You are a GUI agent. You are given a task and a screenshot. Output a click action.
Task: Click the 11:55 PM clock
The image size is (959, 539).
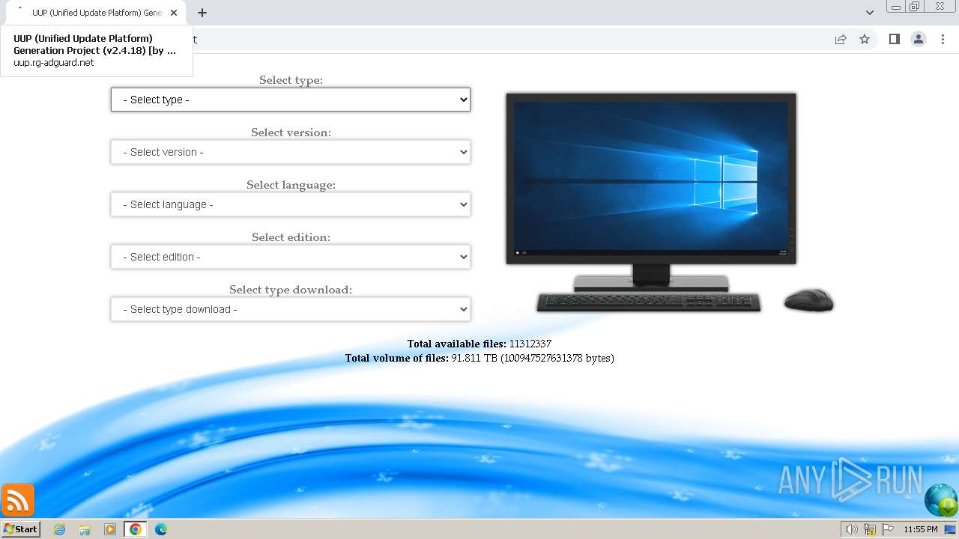click(920, 529)
